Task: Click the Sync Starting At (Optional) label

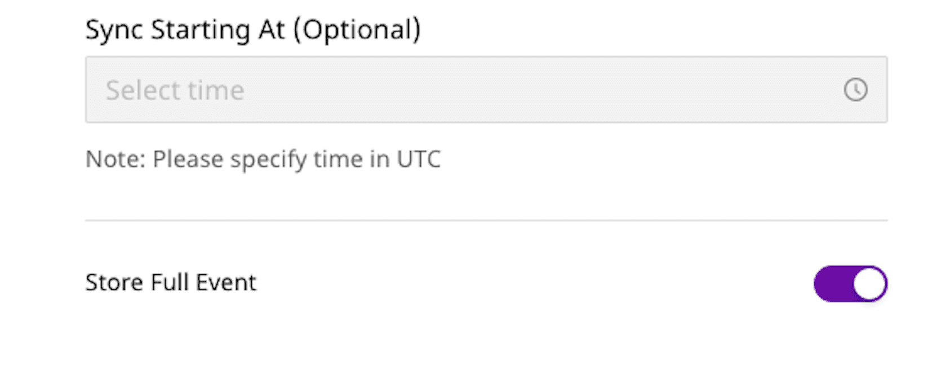Action: point(253,29)
